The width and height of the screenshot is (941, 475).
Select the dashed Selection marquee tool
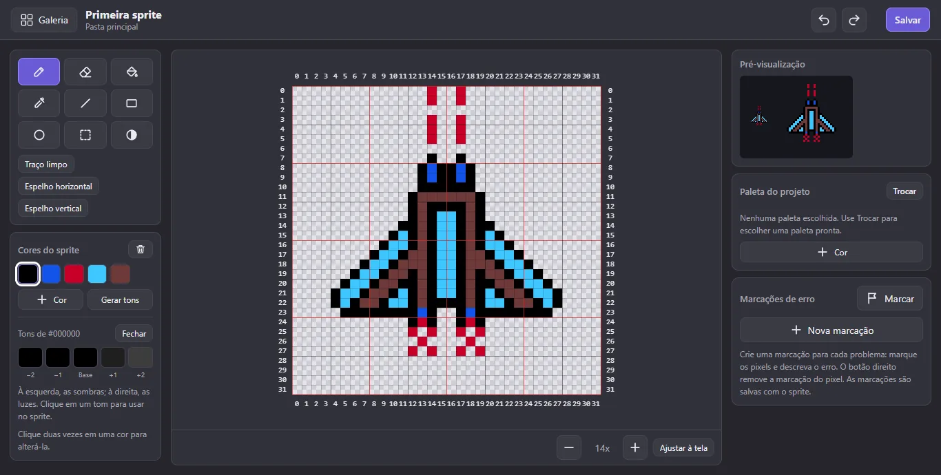click(85, 135)
